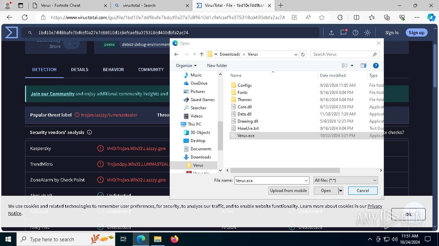
Task: Change the view layout icon in Open dialog
Action: pyautogui.click(x=345, y=66)
